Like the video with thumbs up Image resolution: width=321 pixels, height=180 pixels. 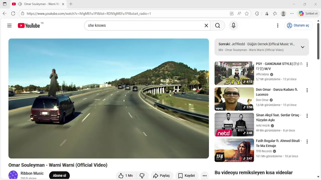(125, 176)
